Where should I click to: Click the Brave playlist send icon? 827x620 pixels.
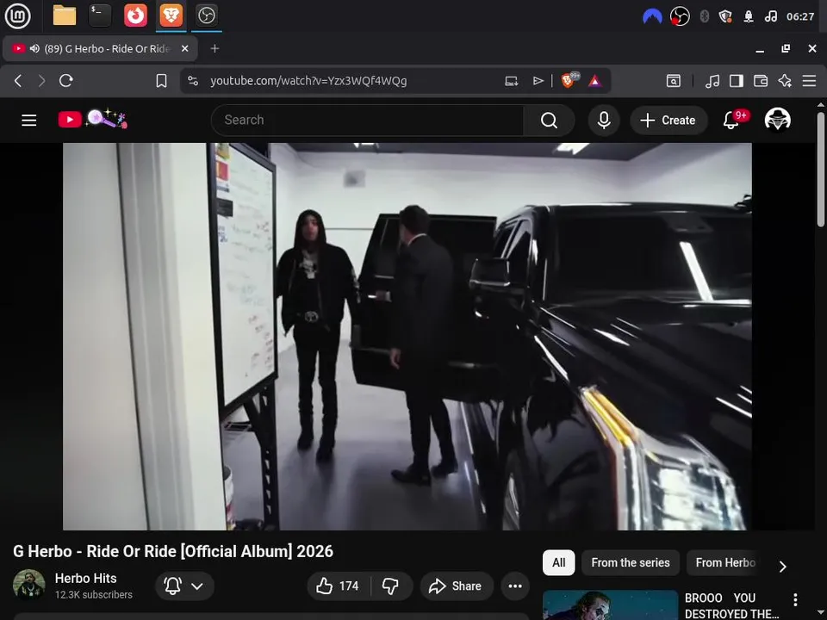pos(538,81)
